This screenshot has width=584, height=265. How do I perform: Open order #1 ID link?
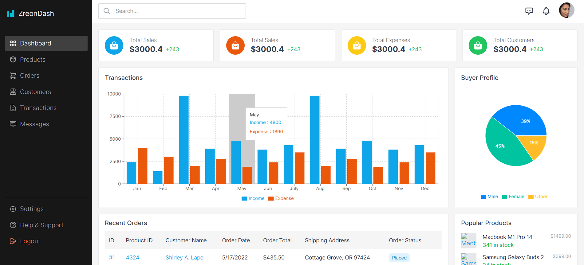point(112,258)
